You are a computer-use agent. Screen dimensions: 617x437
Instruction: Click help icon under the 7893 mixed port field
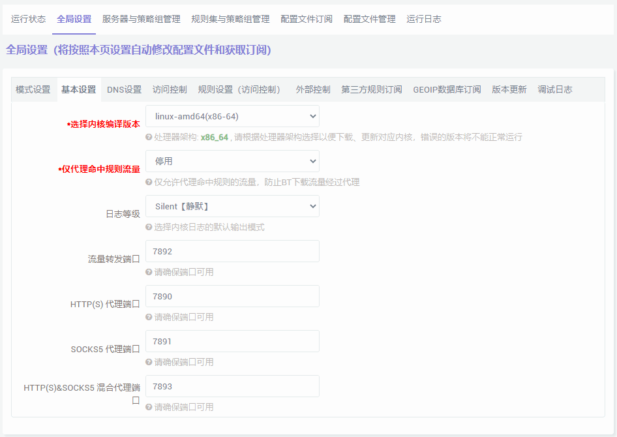(x=149, y=407)
